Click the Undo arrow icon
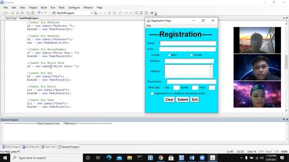 tap(39, 13)
